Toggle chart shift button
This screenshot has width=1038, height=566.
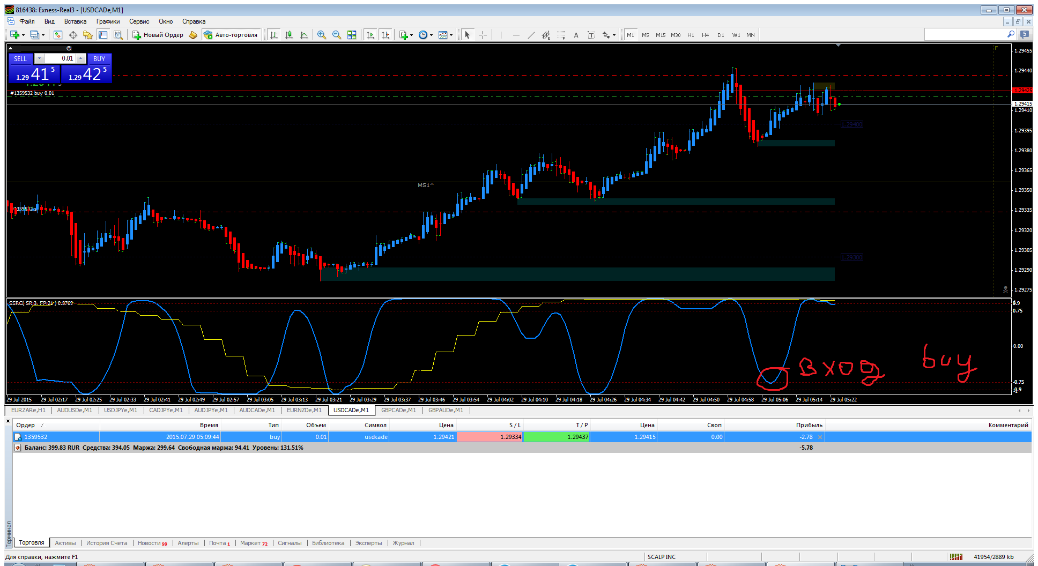pos(385,35)
